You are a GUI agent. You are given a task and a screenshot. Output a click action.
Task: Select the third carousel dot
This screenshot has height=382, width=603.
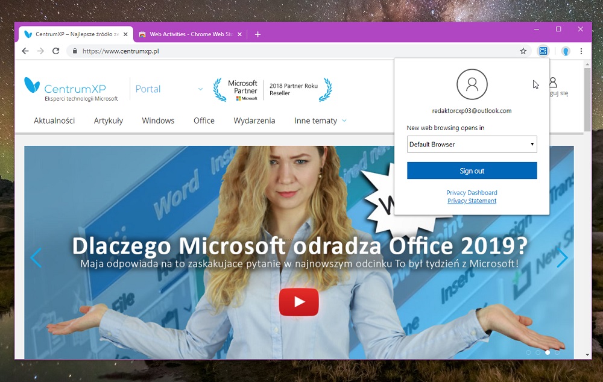[548, 352]
